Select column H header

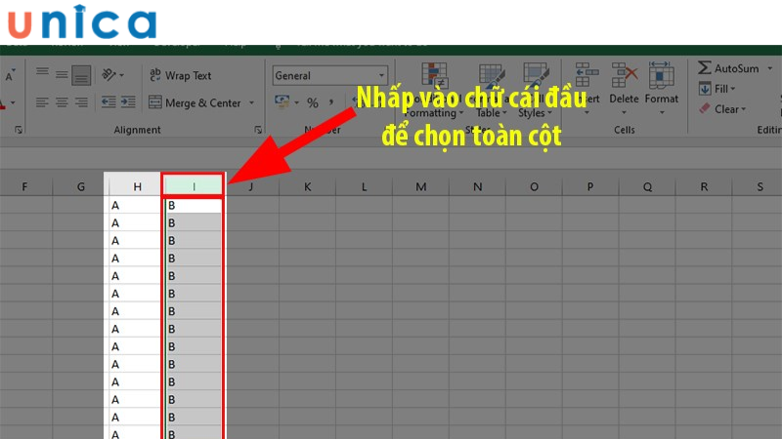tap(137, 186)
